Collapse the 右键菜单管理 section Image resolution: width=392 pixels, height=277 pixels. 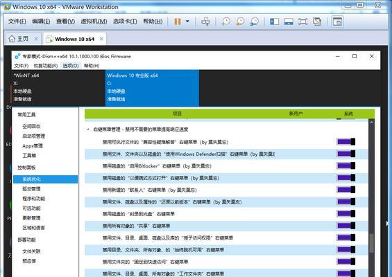click(x=87, y=129)
